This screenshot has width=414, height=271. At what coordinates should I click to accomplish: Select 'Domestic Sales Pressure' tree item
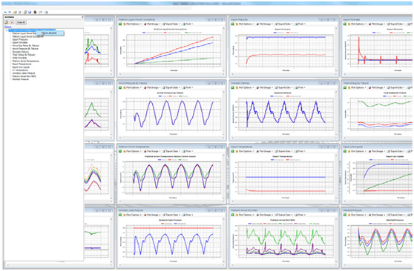pyautogui.click(x=24, y=73)
